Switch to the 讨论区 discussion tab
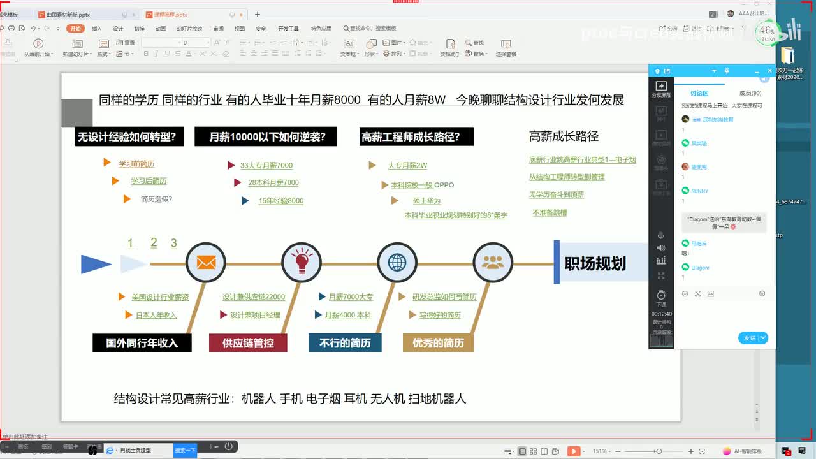 click(x=699, y=93)
